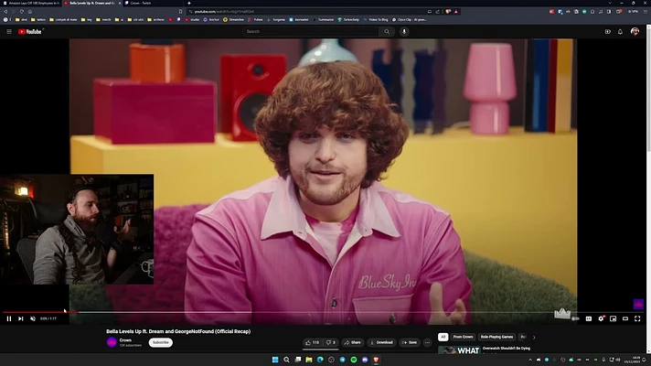The height and width of the screenshot is (366, 651).
Task: Open the Create video button
Action: click(607, 32)
